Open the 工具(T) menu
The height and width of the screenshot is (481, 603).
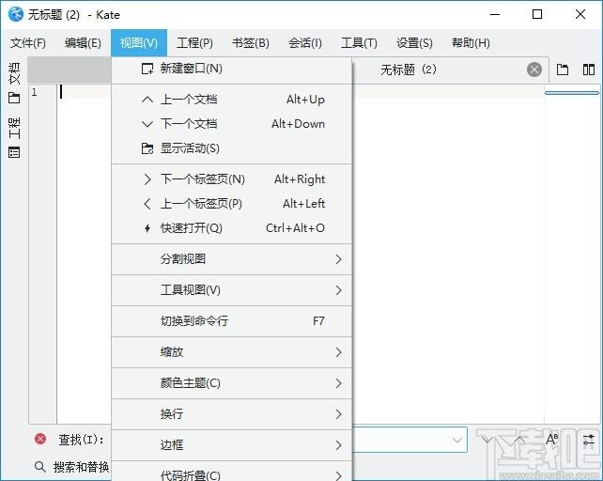(x=359, y=43)
